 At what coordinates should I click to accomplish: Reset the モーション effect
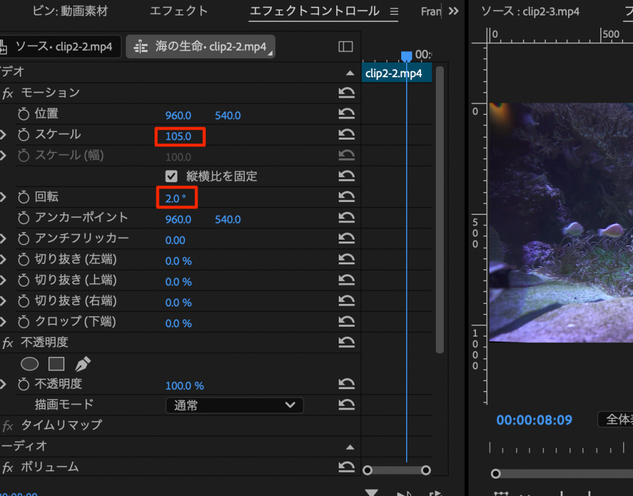tap(346, 93)
